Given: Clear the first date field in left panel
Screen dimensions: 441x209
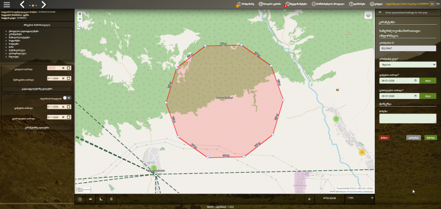Looking at the screenshot, I should pos(63,68).
